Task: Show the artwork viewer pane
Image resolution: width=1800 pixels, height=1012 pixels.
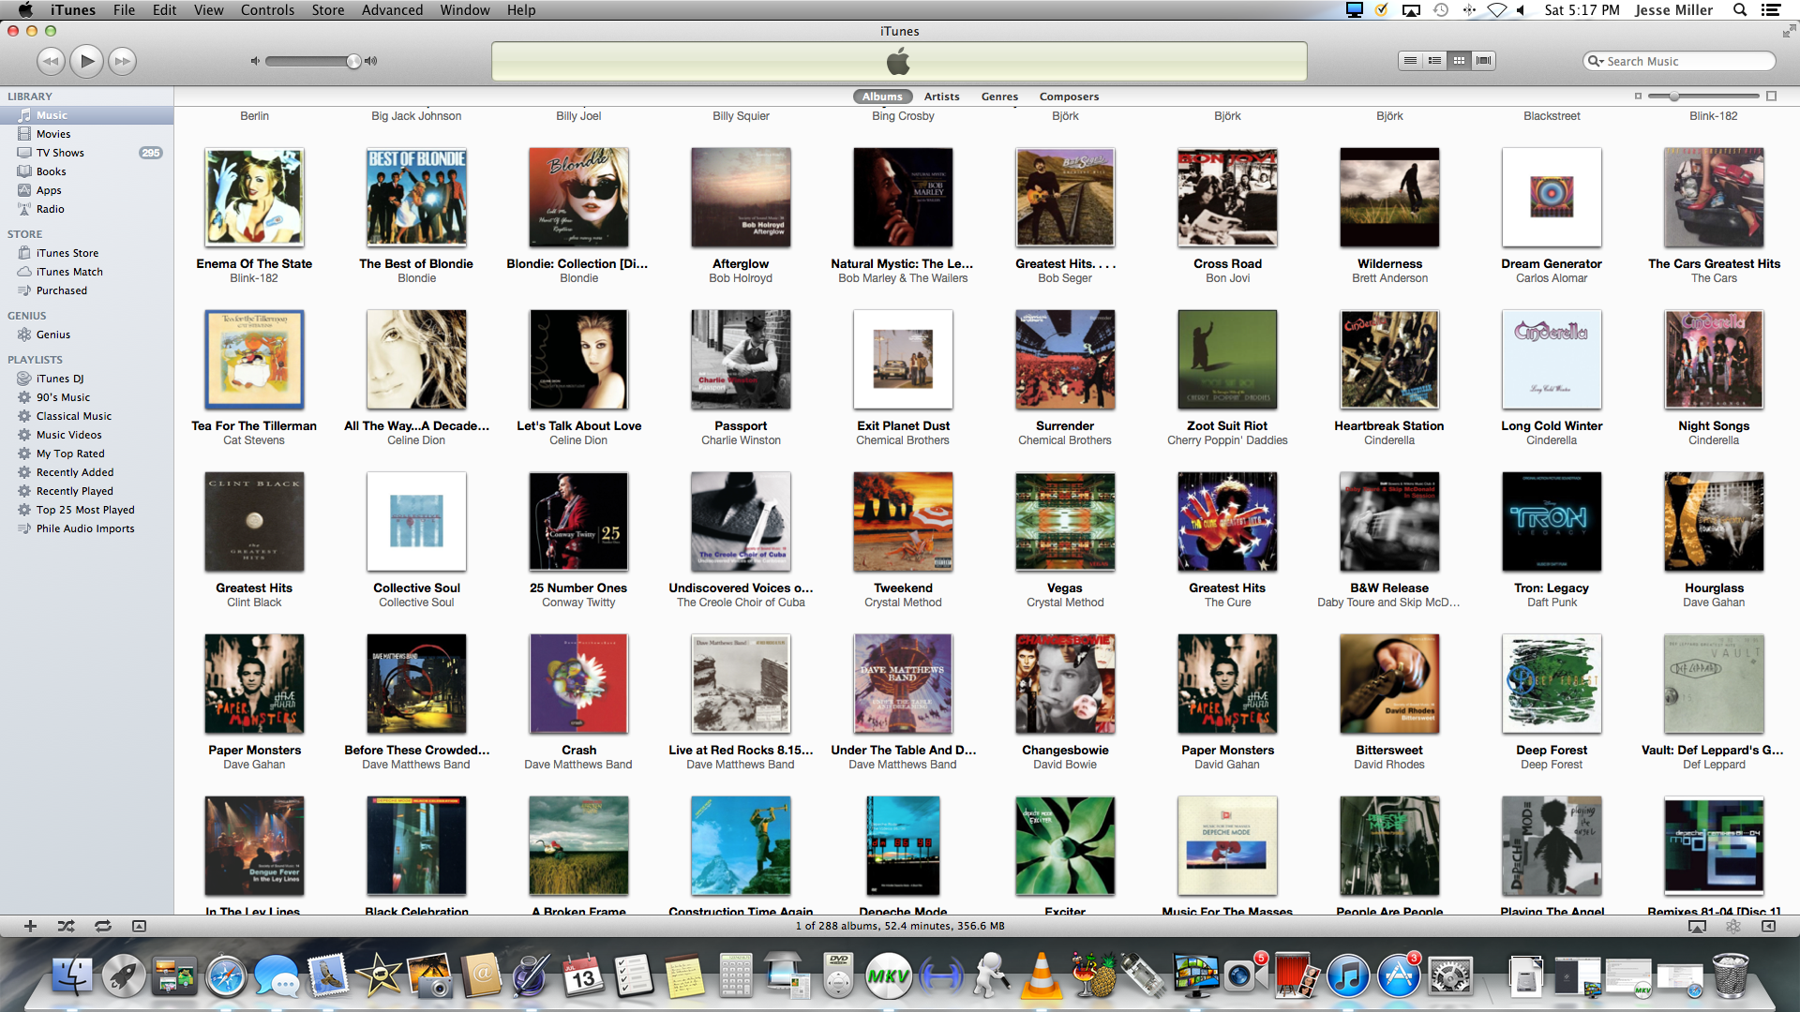Action: pyautogui.click(x=139, y=926)
